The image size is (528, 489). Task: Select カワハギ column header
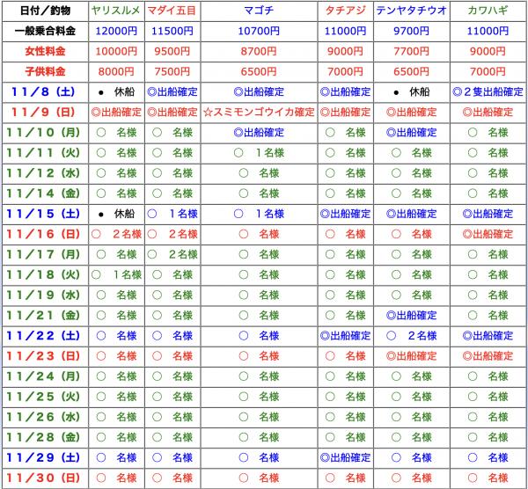[488, 11]
